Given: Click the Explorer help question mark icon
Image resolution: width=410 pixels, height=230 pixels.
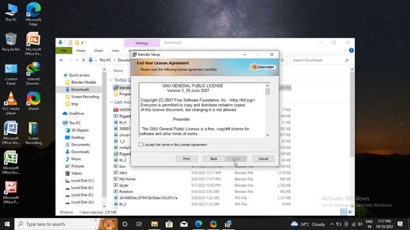Looking at the screenshot, I should tap(352, 50).
